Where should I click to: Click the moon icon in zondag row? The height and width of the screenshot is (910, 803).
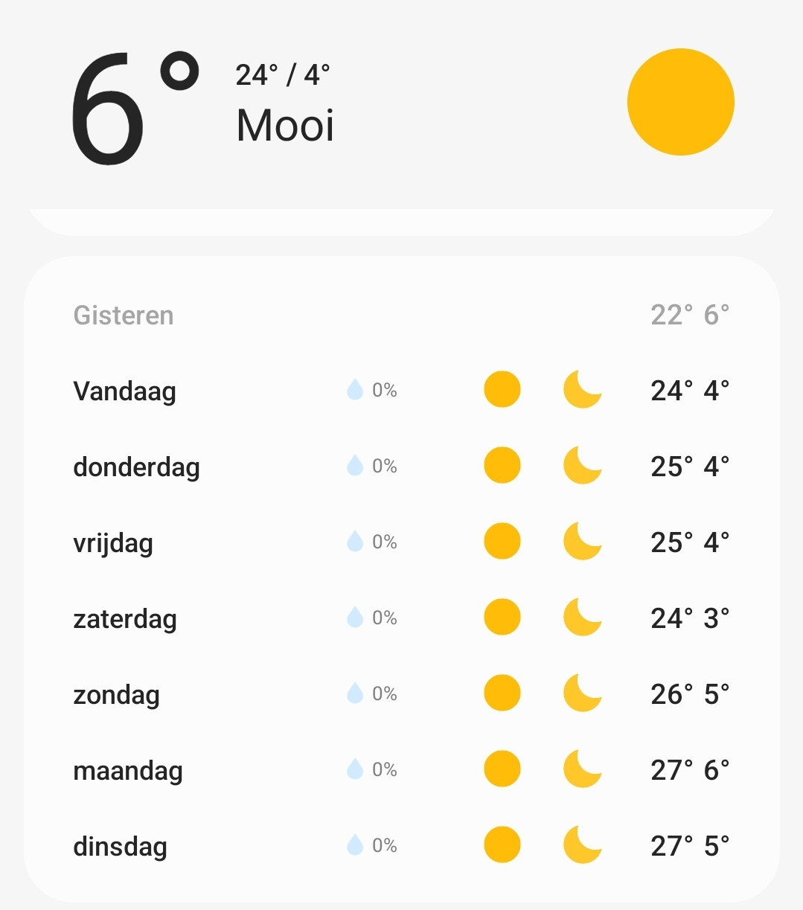click(x=582, y=693)
